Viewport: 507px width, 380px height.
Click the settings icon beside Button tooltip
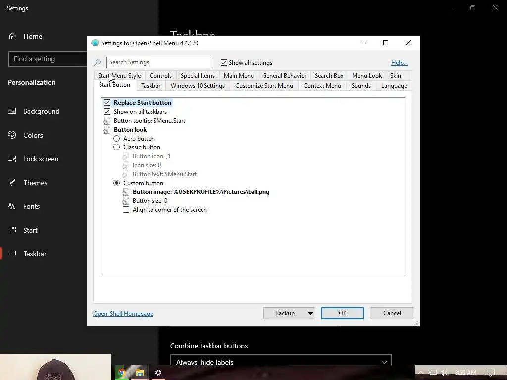pos(107,121)
